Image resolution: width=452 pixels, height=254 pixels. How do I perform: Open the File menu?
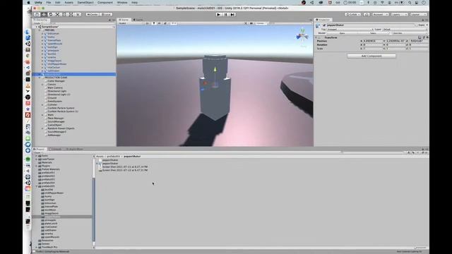pyautogui.click(x=49, y=3)
